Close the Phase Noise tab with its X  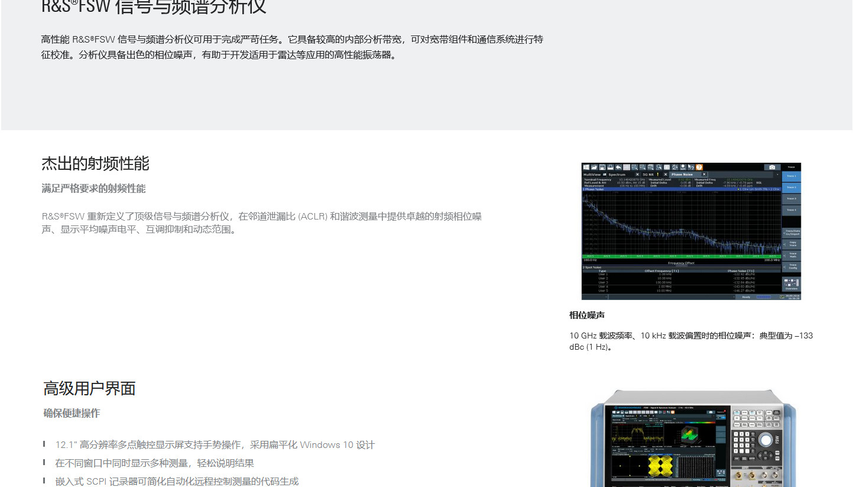pos(704,175)
